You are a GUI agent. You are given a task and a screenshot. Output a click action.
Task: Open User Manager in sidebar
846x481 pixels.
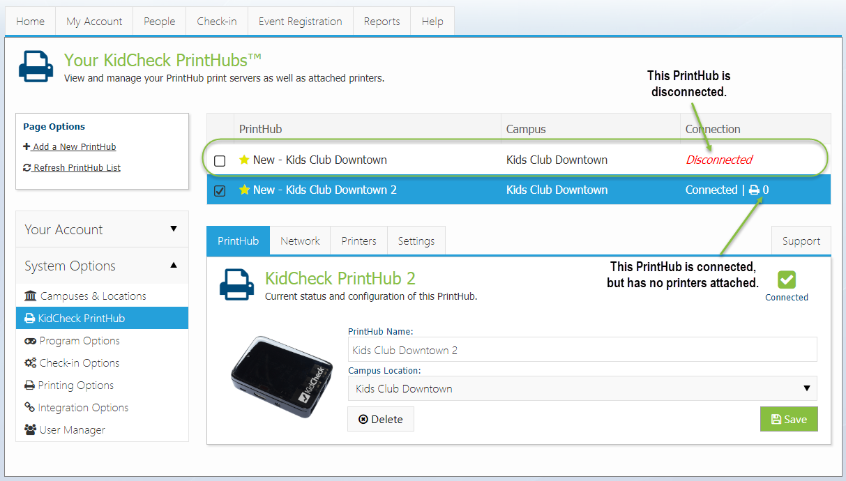point(102,430)
